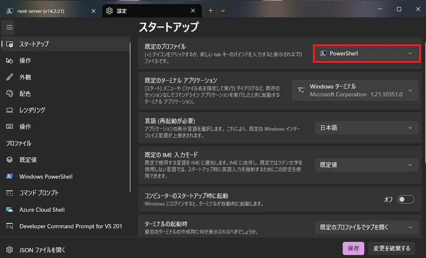426x258 pixels.
Task: Open the 既定の IME 入力モード dropdown
Action: pos(366,165)
